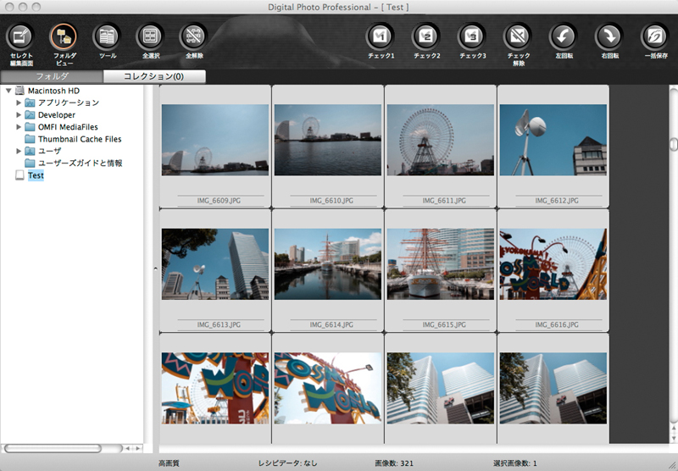Click folder panel scrollbar left arrow
The width and height of the screenshot is (678, 471).
[128, 448]
